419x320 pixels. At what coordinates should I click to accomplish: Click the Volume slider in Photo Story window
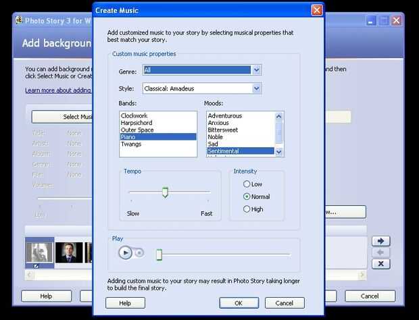(65, 198)
